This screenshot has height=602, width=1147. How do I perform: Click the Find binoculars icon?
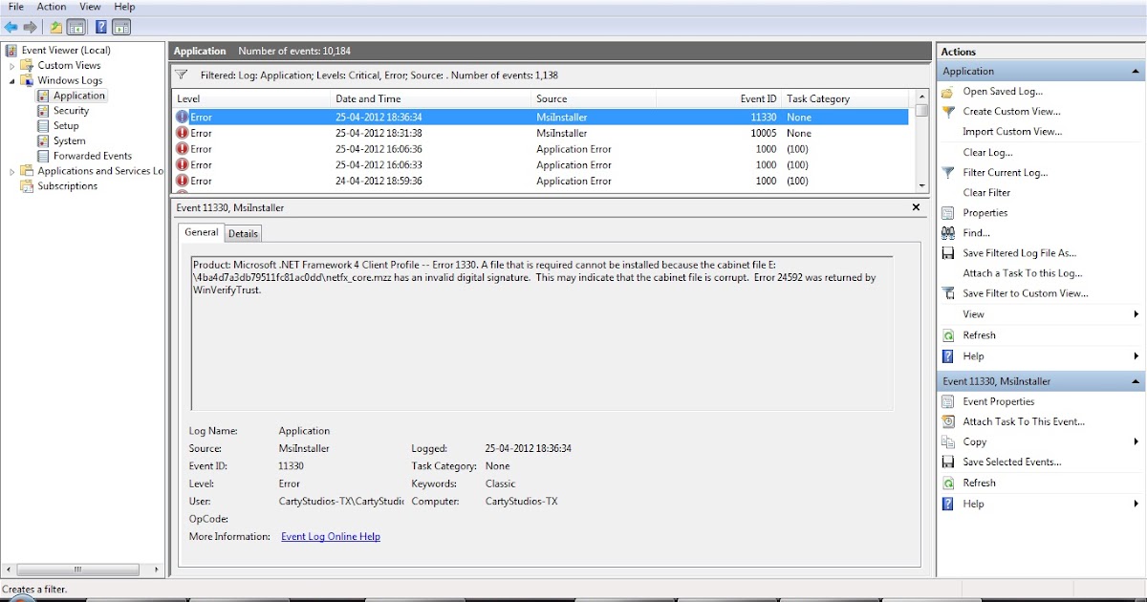pyautogui.click(x=947, y=233)
